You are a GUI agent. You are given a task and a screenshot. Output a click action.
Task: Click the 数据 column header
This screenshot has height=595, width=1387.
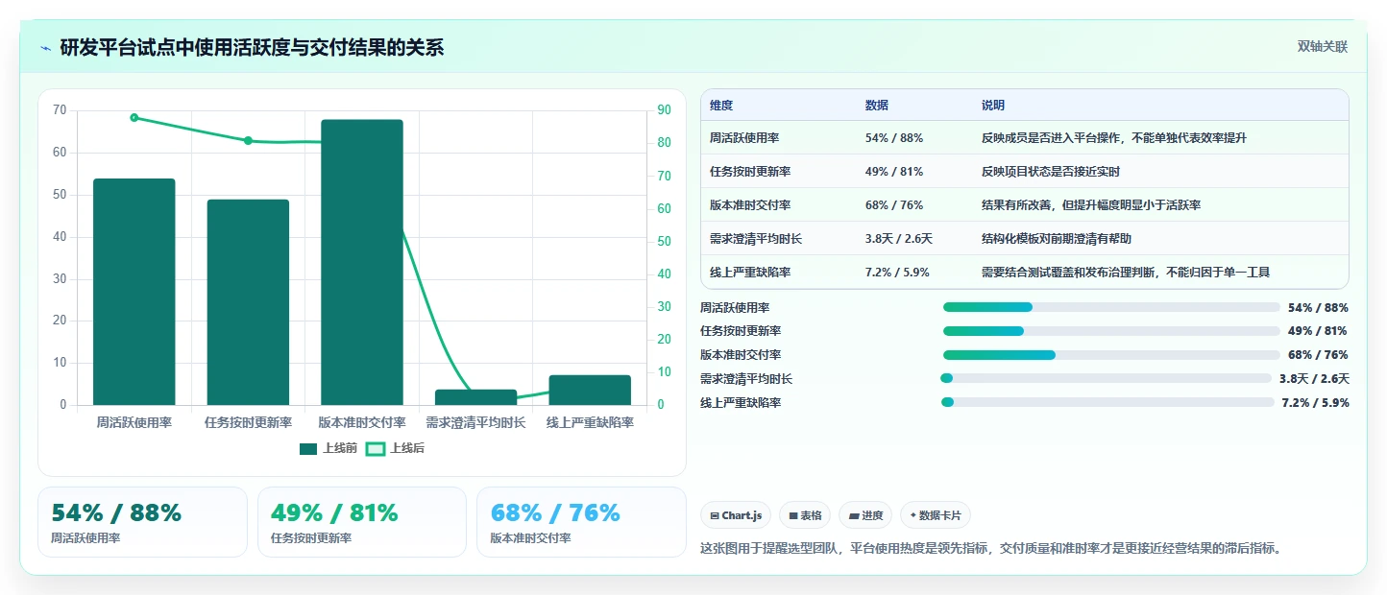[x=877, y=106]
